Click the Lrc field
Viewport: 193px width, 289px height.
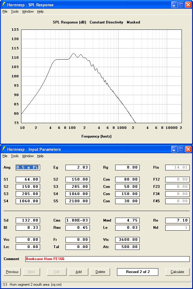click(x=28, y=247)
